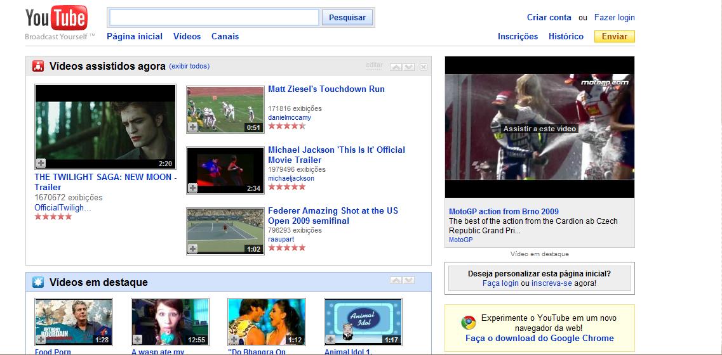
Task: Click plus icon on Do Bhangra thumbnail
Action: [x=234, y=339]
